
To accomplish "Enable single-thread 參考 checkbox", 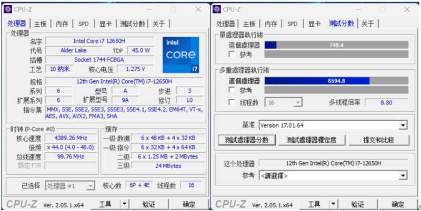I will pos(232,55).
